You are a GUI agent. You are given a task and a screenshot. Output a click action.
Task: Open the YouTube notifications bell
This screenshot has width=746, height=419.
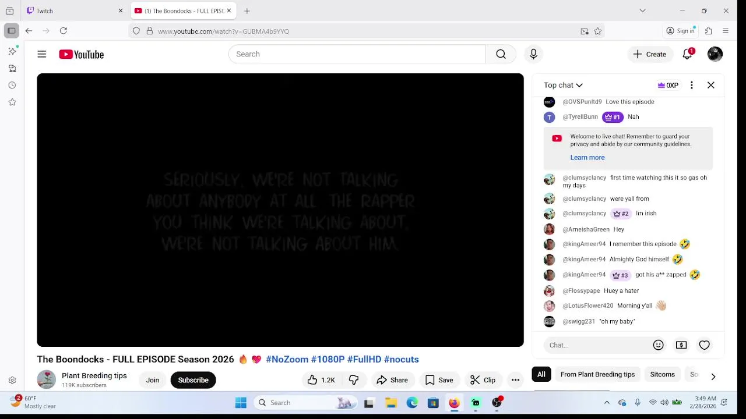coord(688,54)
